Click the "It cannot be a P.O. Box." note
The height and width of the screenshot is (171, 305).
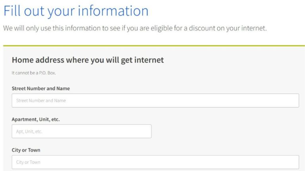pyautogui.click(x=34, y=73)
